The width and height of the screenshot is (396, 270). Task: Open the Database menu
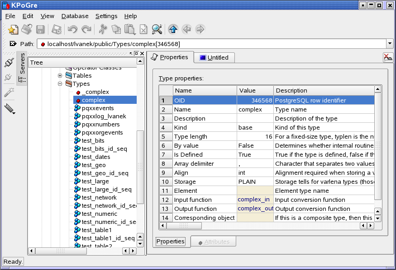click(75, 16)
